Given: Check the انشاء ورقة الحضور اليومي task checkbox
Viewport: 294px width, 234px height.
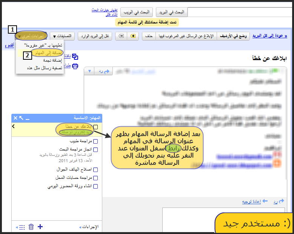Looking at the screenshot, I should (x=95, y=186).
